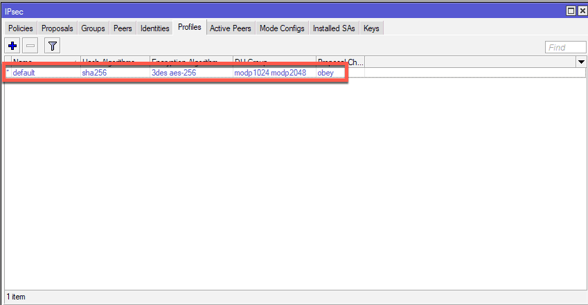Image resolution: width=588 pixels, height=305 pixels.
Task: Select the Peers tab
Action: (x=123, y=28)
